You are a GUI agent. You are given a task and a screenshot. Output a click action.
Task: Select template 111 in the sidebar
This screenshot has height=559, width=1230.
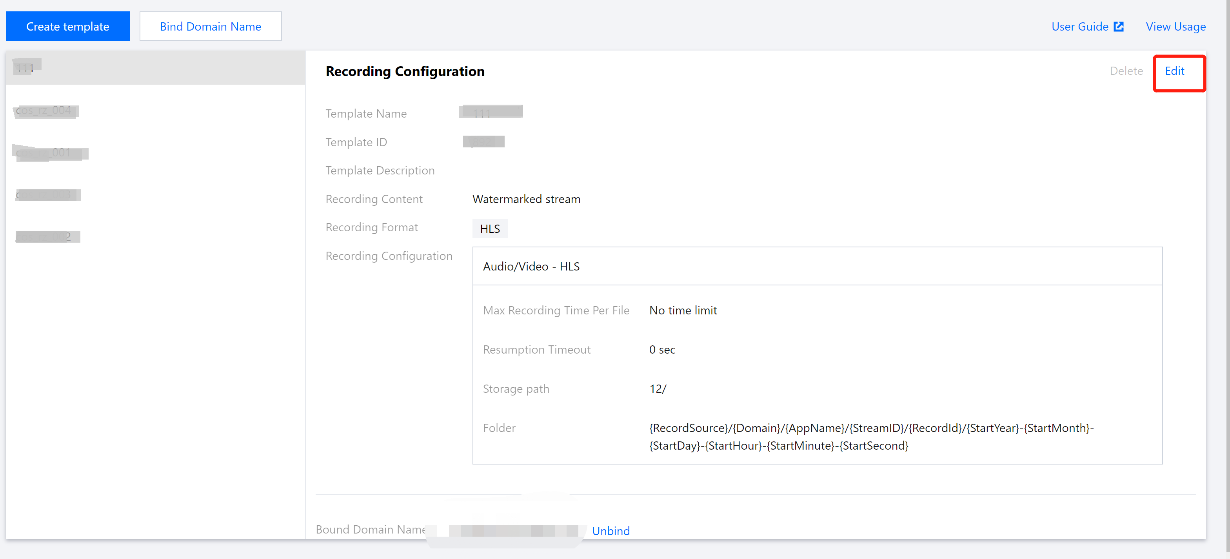click(x=24, y=67)
